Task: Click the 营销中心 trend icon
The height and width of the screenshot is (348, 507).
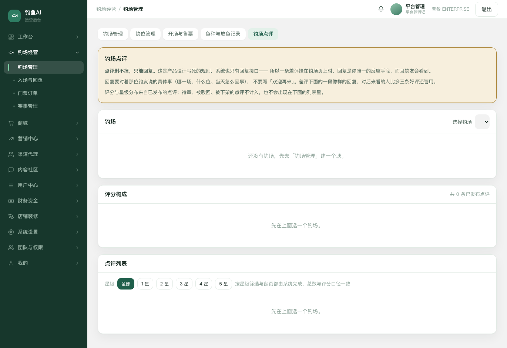Action: pyautogui.click(x=11, y=139)
